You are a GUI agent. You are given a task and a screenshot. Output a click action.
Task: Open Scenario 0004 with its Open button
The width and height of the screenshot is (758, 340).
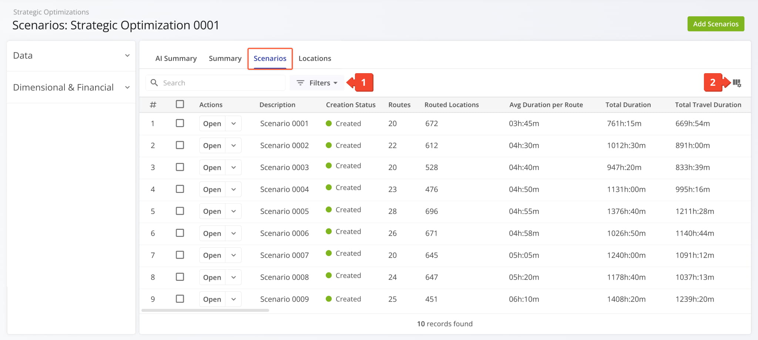click(x=212, y=189)
